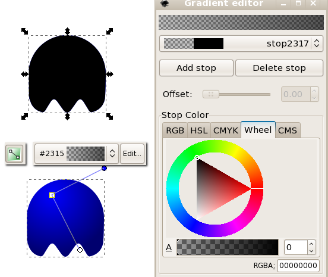Open the stop2317 gradient stop dropdown
This screenshot has width=328, height=277.
pyautogui.click(x=241, y=43)
